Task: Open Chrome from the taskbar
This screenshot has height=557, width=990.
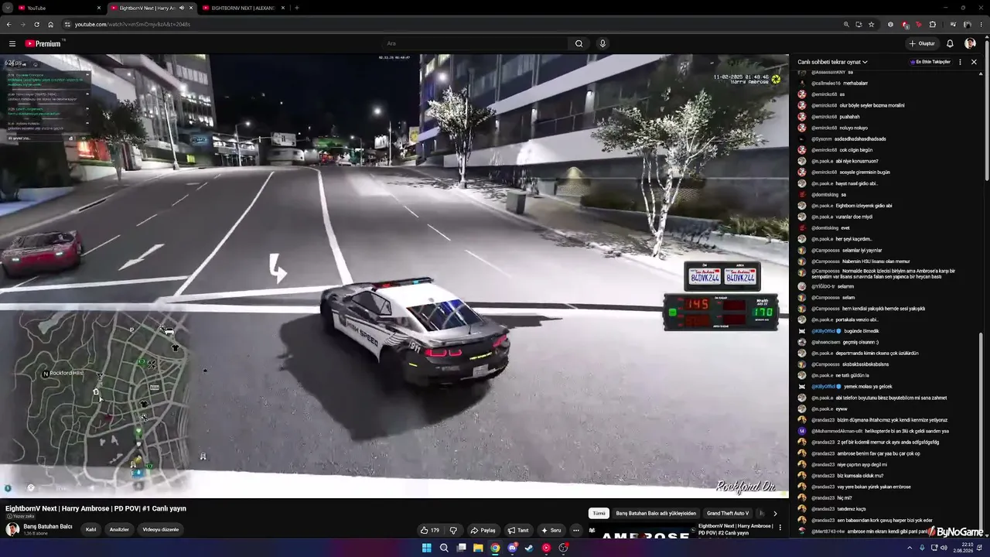Action: point(495,548)
